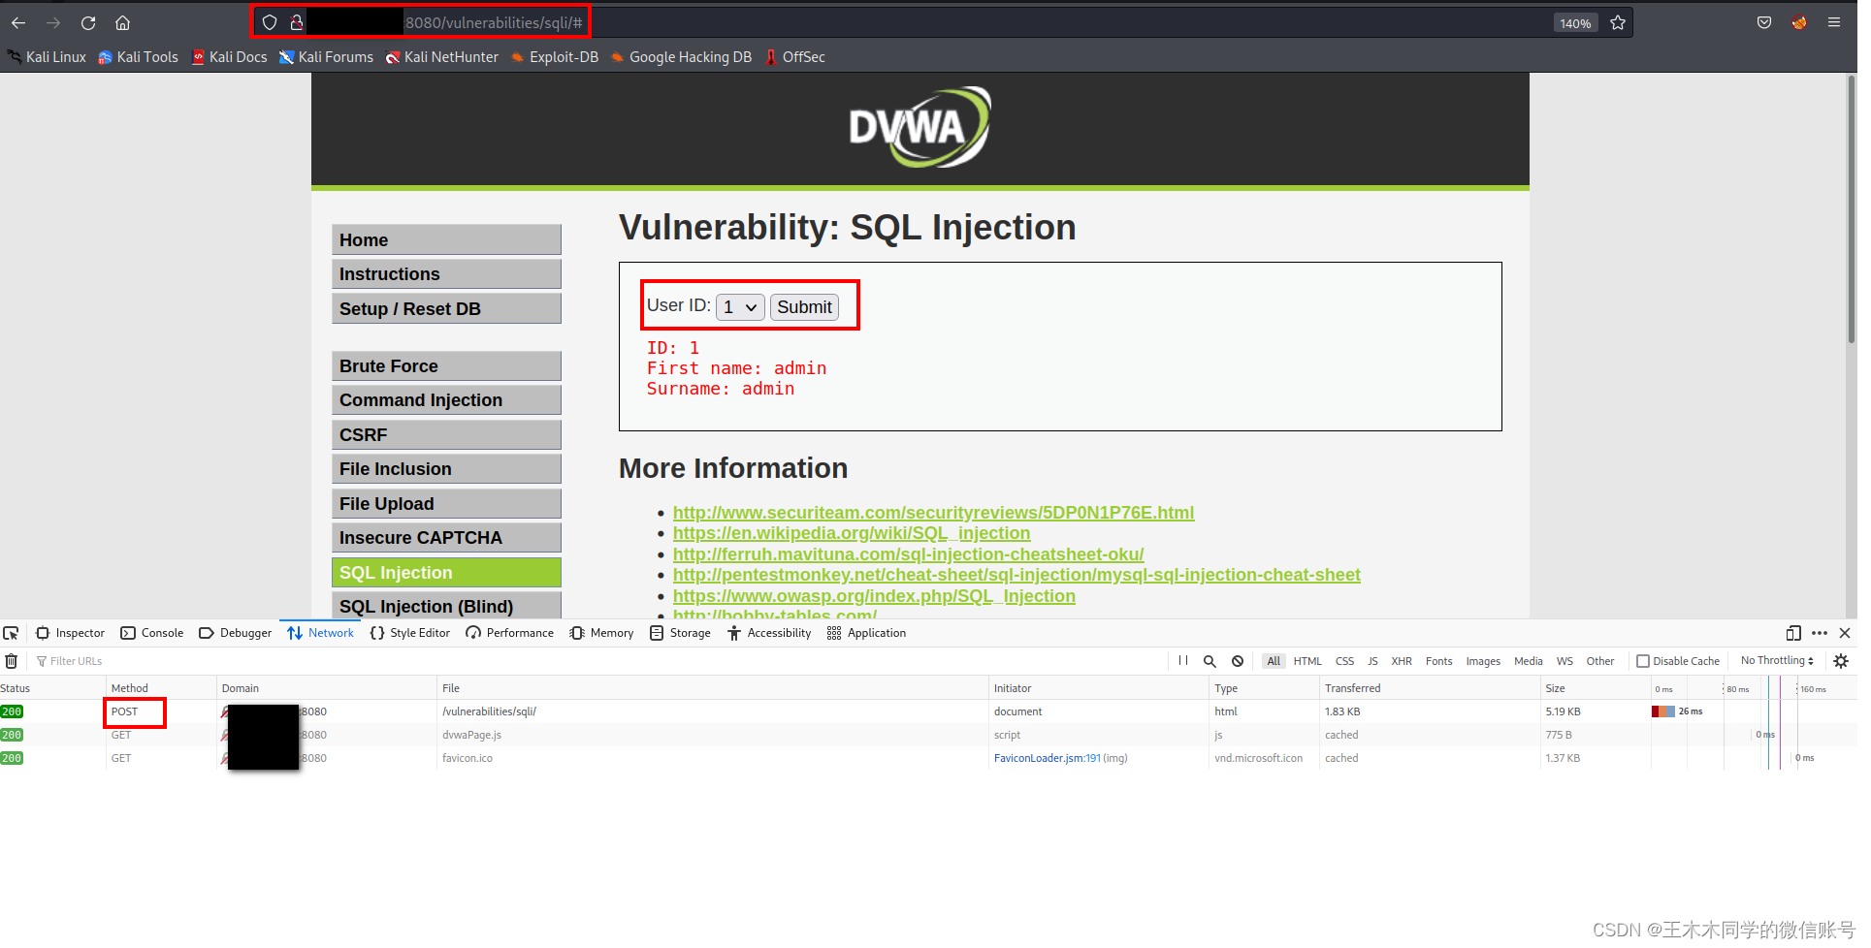The image size is (1871, 948).
Task: Open the Command Injection menu item
Action: pos(446,400)
